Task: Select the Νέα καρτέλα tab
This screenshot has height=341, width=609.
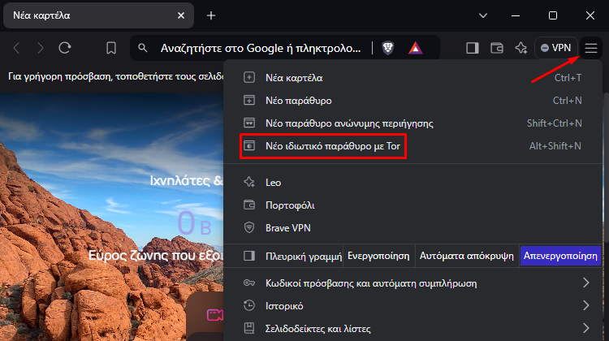Action: pos(89,15)
